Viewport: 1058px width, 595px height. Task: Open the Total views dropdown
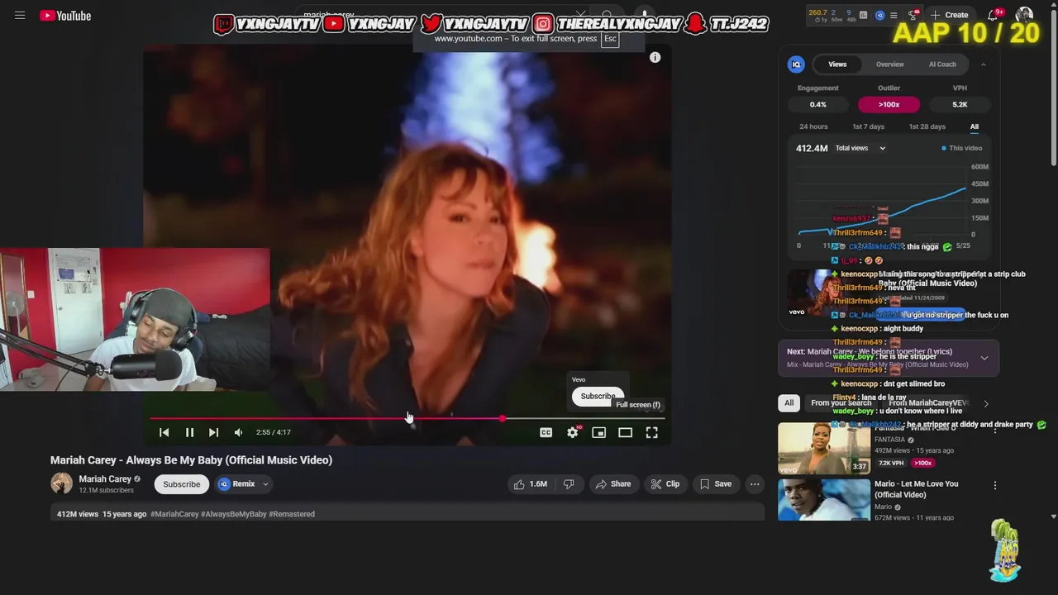[860, 148]
